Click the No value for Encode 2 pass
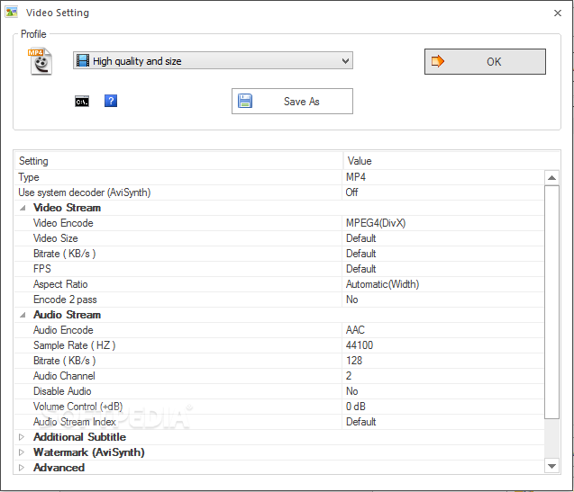Screen dimensions: 574x492 (351, 300)
